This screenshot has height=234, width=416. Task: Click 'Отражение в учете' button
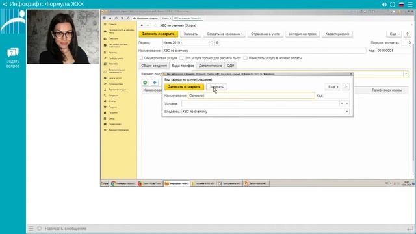pos(265,34)
